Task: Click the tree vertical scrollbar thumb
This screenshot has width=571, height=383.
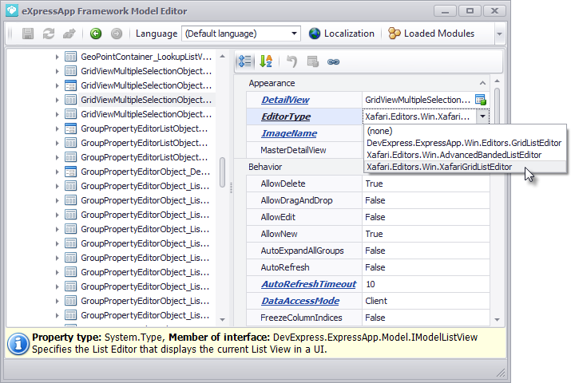Action: (x=222, y=172)
